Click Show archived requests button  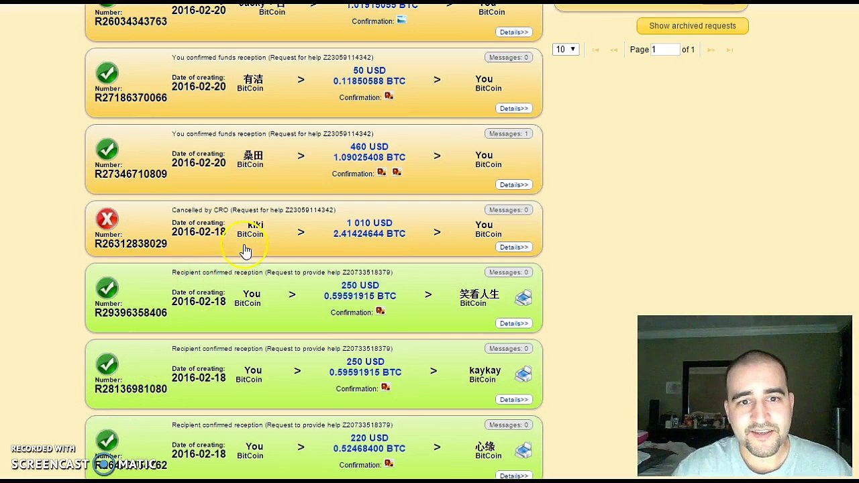pos(693,25)
